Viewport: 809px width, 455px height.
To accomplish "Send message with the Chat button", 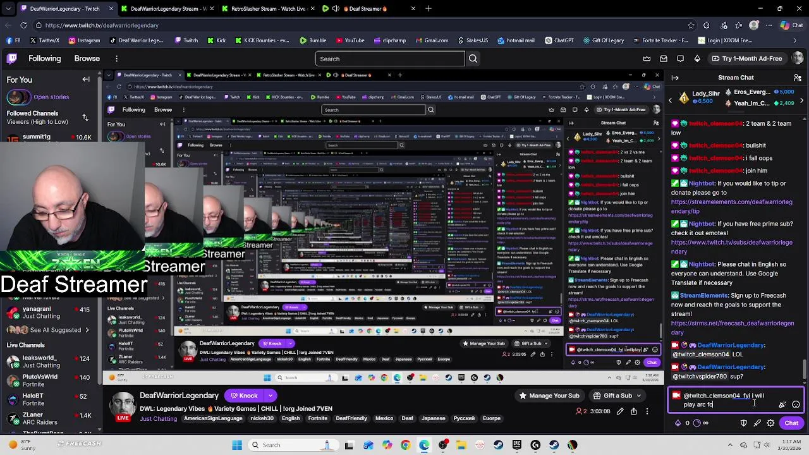I will tap(791, 423).
